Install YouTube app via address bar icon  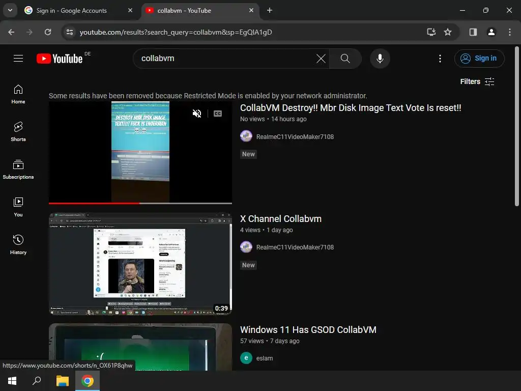click(431, 32)
